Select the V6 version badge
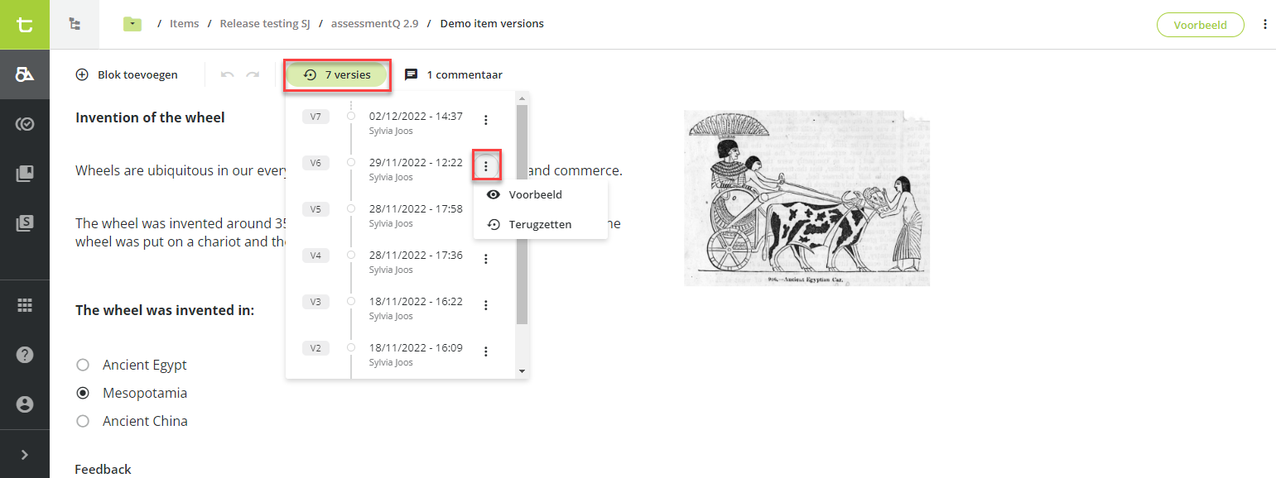This screenshot has height=478, width=1276. pyautogui.click(x=315, y=163)
